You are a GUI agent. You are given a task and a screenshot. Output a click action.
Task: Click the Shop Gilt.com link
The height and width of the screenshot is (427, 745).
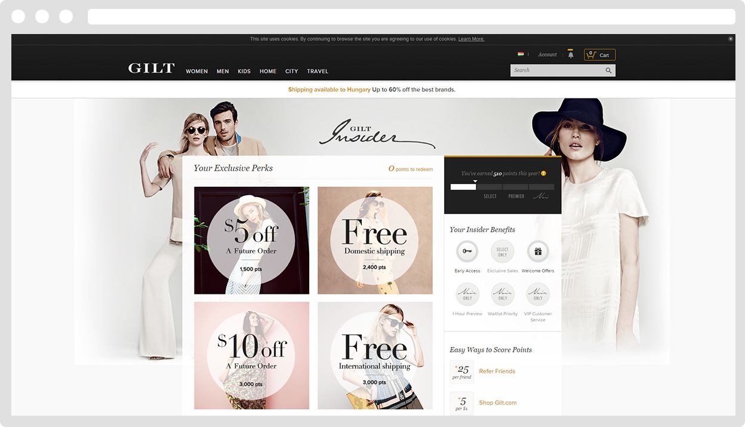pyautogui.click(x=498, y=403)
